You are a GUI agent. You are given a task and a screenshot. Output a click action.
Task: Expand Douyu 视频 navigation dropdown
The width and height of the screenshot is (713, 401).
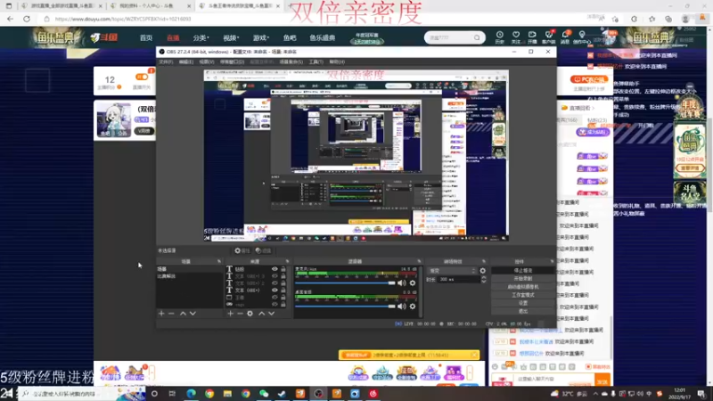(x=231, y=37)
